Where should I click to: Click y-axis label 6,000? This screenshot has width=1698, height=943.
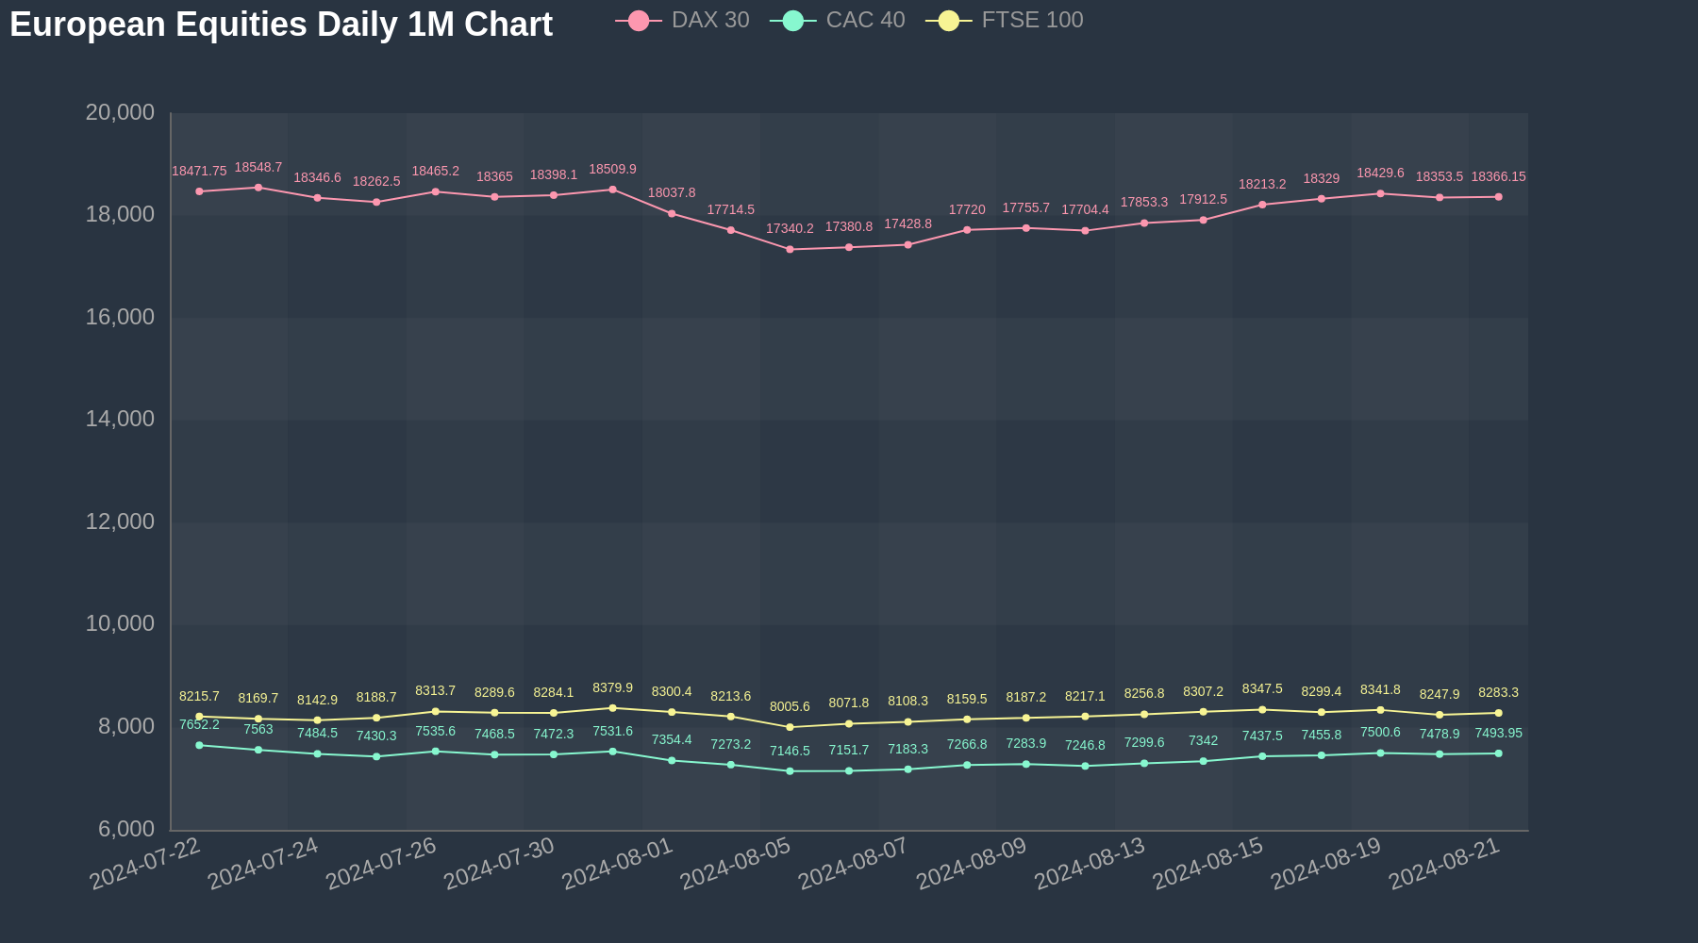pyautogui.click(x=126, y=829)
